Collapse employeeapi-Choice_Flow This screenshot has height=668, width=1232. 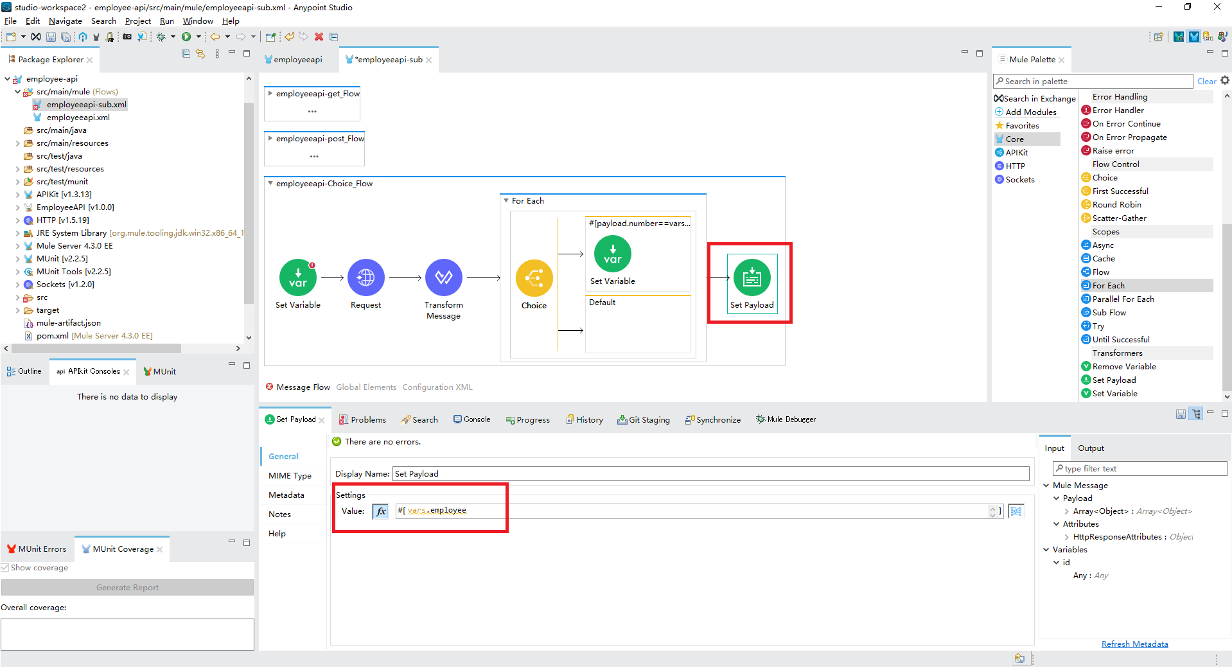[x=270, y=184]
